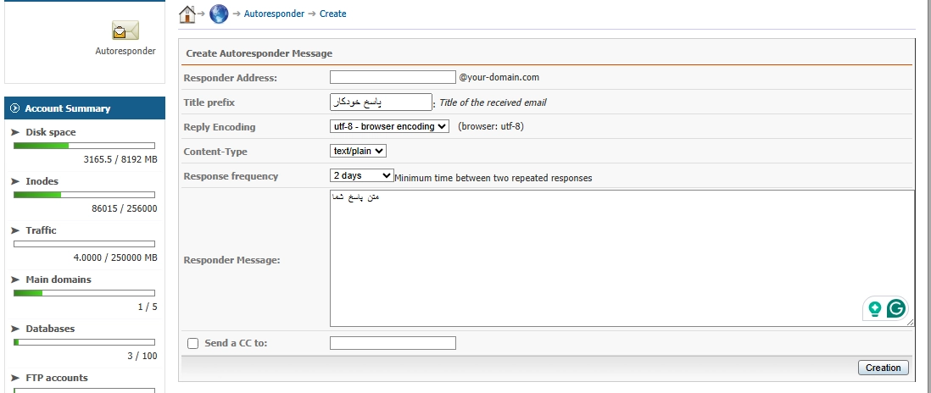Click inside the Responder Message textarea
This screenshot has height=393, width=931.
point(622,257)
